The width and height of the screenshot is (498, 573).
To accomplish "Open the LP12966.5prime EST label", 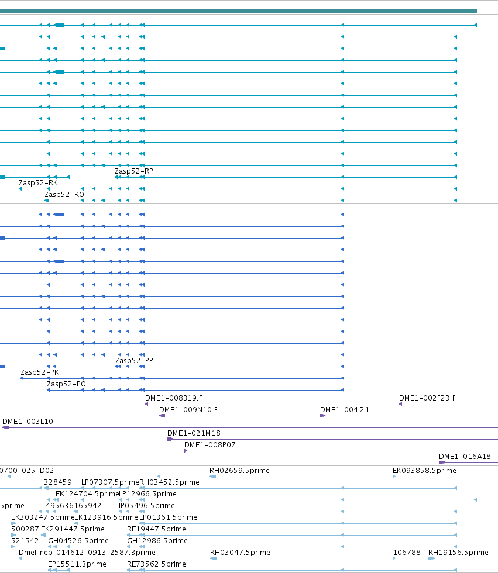I will 147,494.
